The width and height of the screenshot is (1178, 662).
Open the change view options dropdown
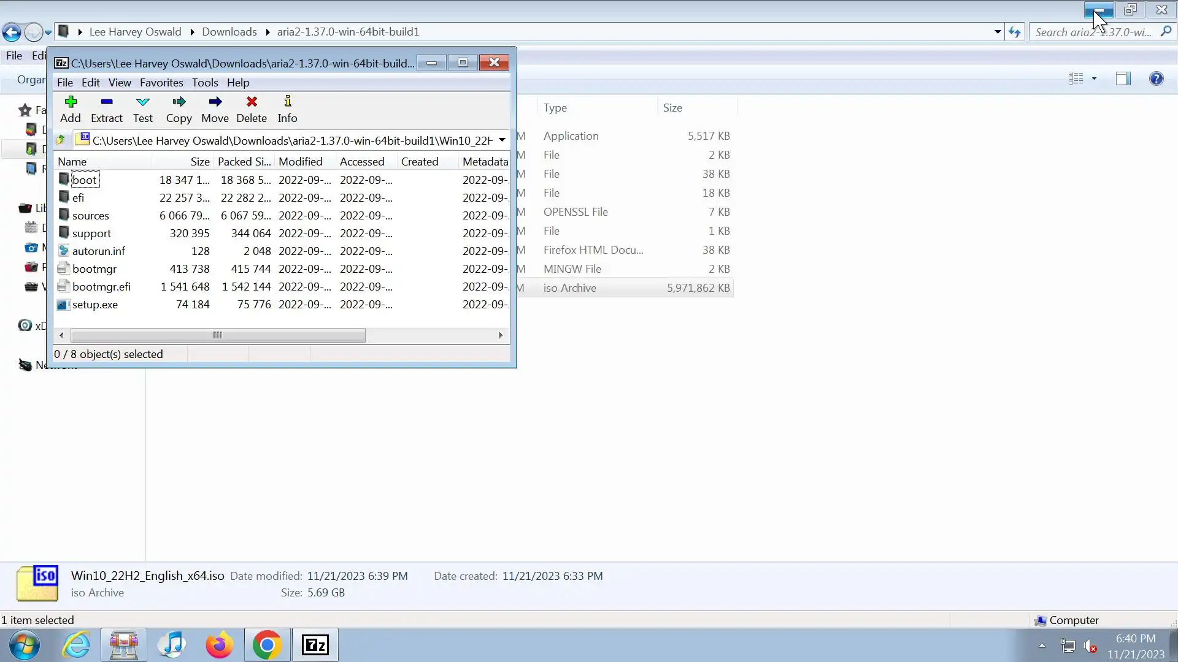click(x=1094, y=78)
